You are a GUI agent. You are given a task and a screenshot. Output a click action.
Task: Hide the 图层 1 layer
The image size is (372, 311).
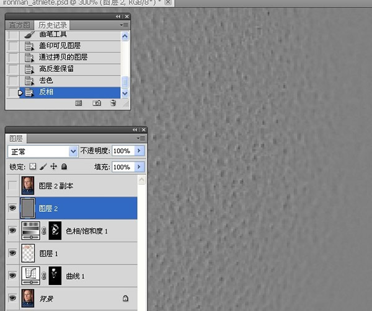point(12,253)
